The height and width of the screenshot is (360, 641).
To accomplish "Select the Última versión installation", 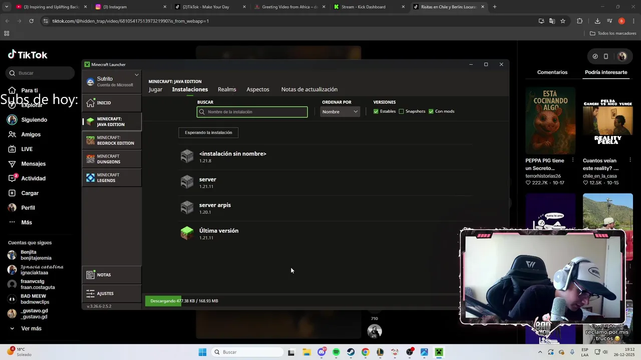I will point(326,233).
